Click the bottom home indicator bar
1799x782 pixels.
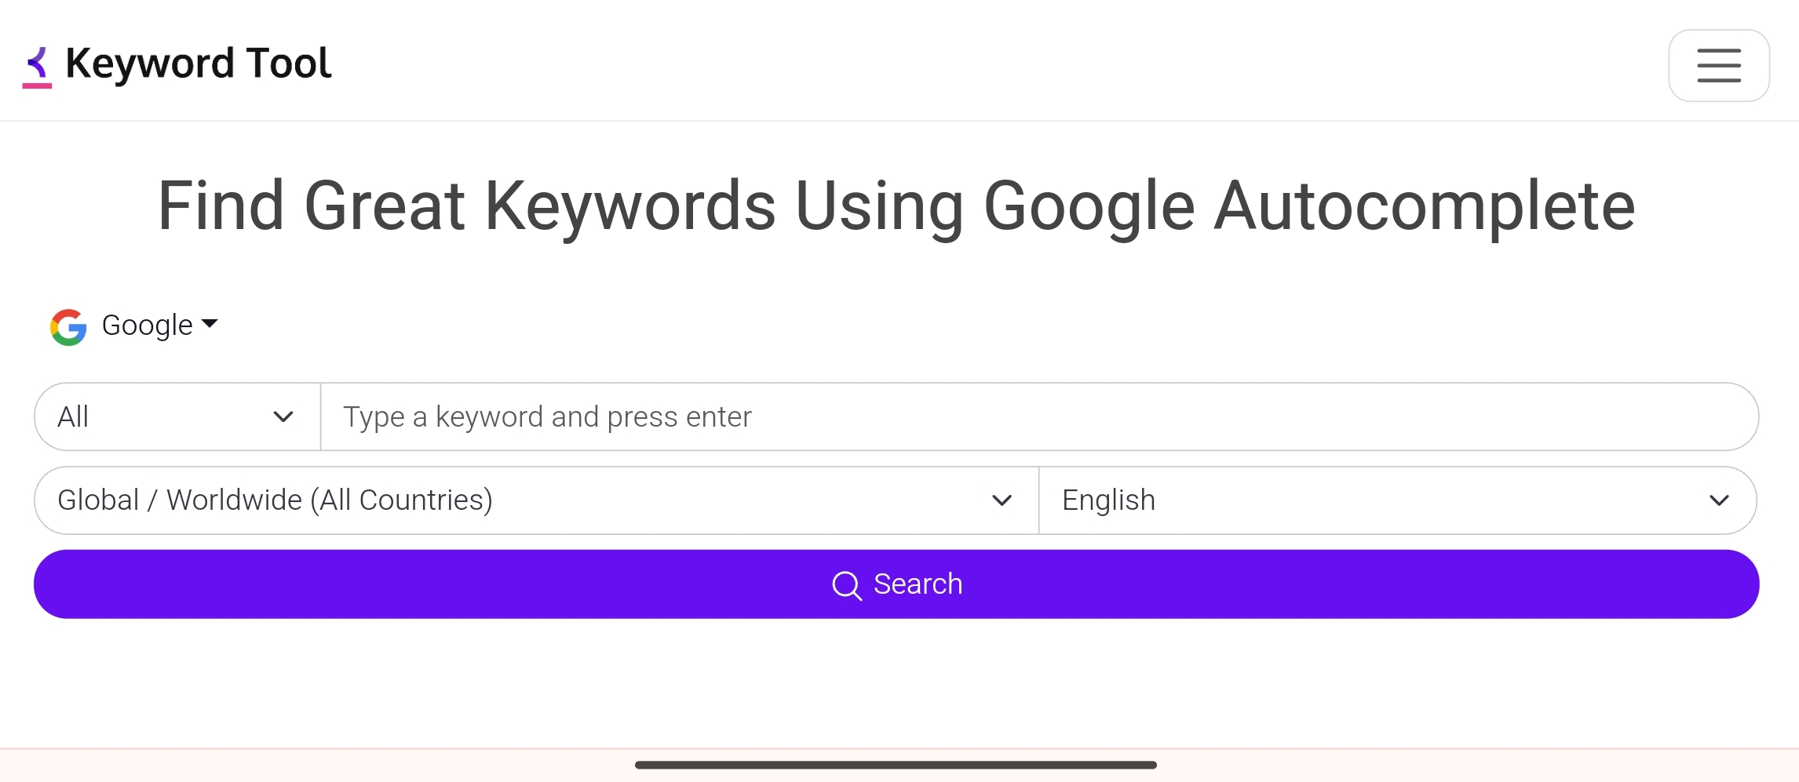pos(896,765)
